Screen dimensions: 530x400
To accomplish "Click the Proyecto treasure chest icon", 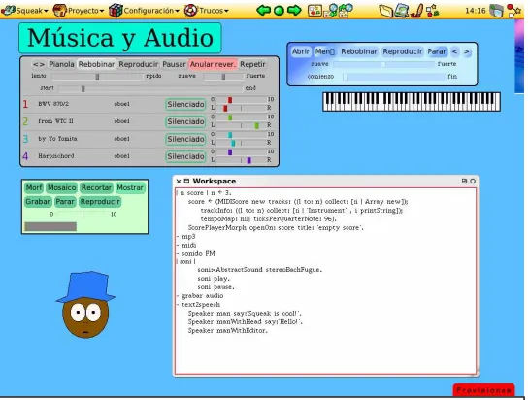I will 60,11.
